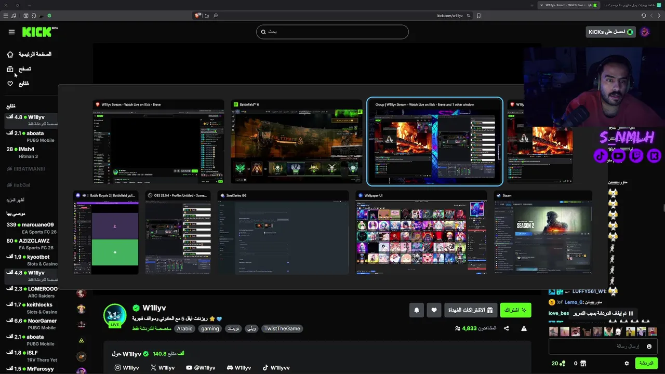Select the TwistTheGame tag chip
This screenshot has height=374, width=665.
(x=282, y=328)
